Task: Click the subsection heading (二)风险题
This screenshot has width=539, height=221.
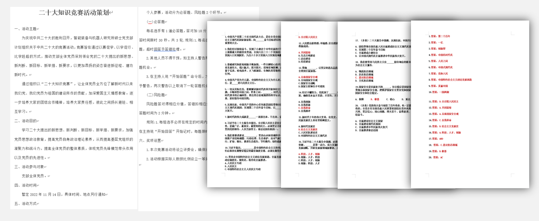Action: (x=157, y=95)
